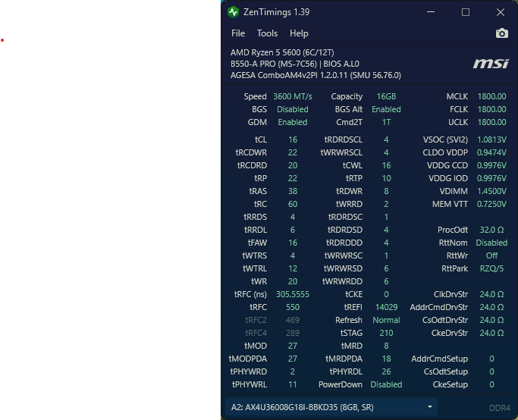Click the CLDO VDDP 0.9474V value
This screenshot has height=420, width=518.
click(x=491, y=152)
